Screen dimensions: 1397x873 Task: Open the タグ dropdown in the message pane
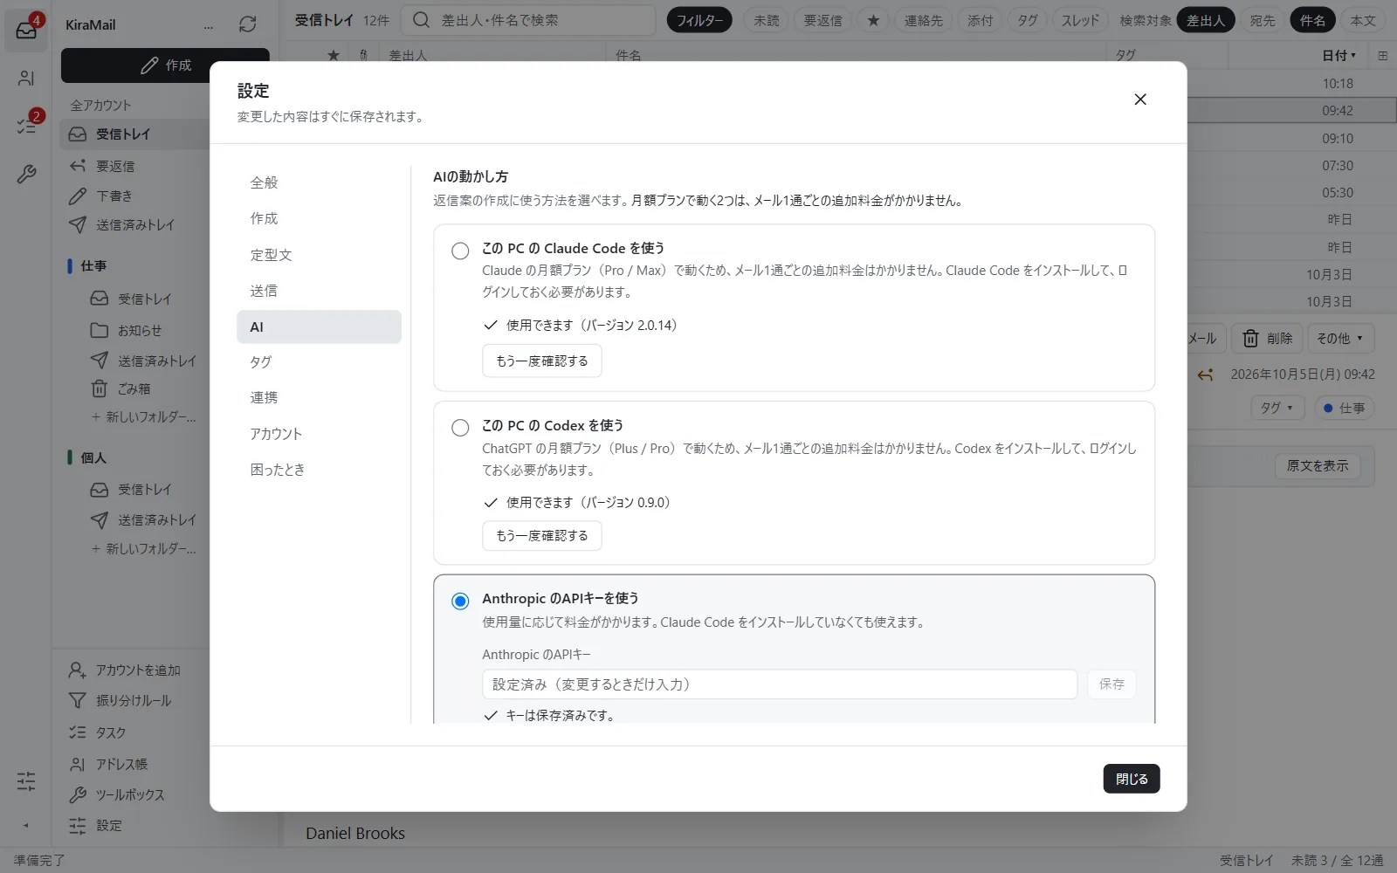click(1277, 408)
